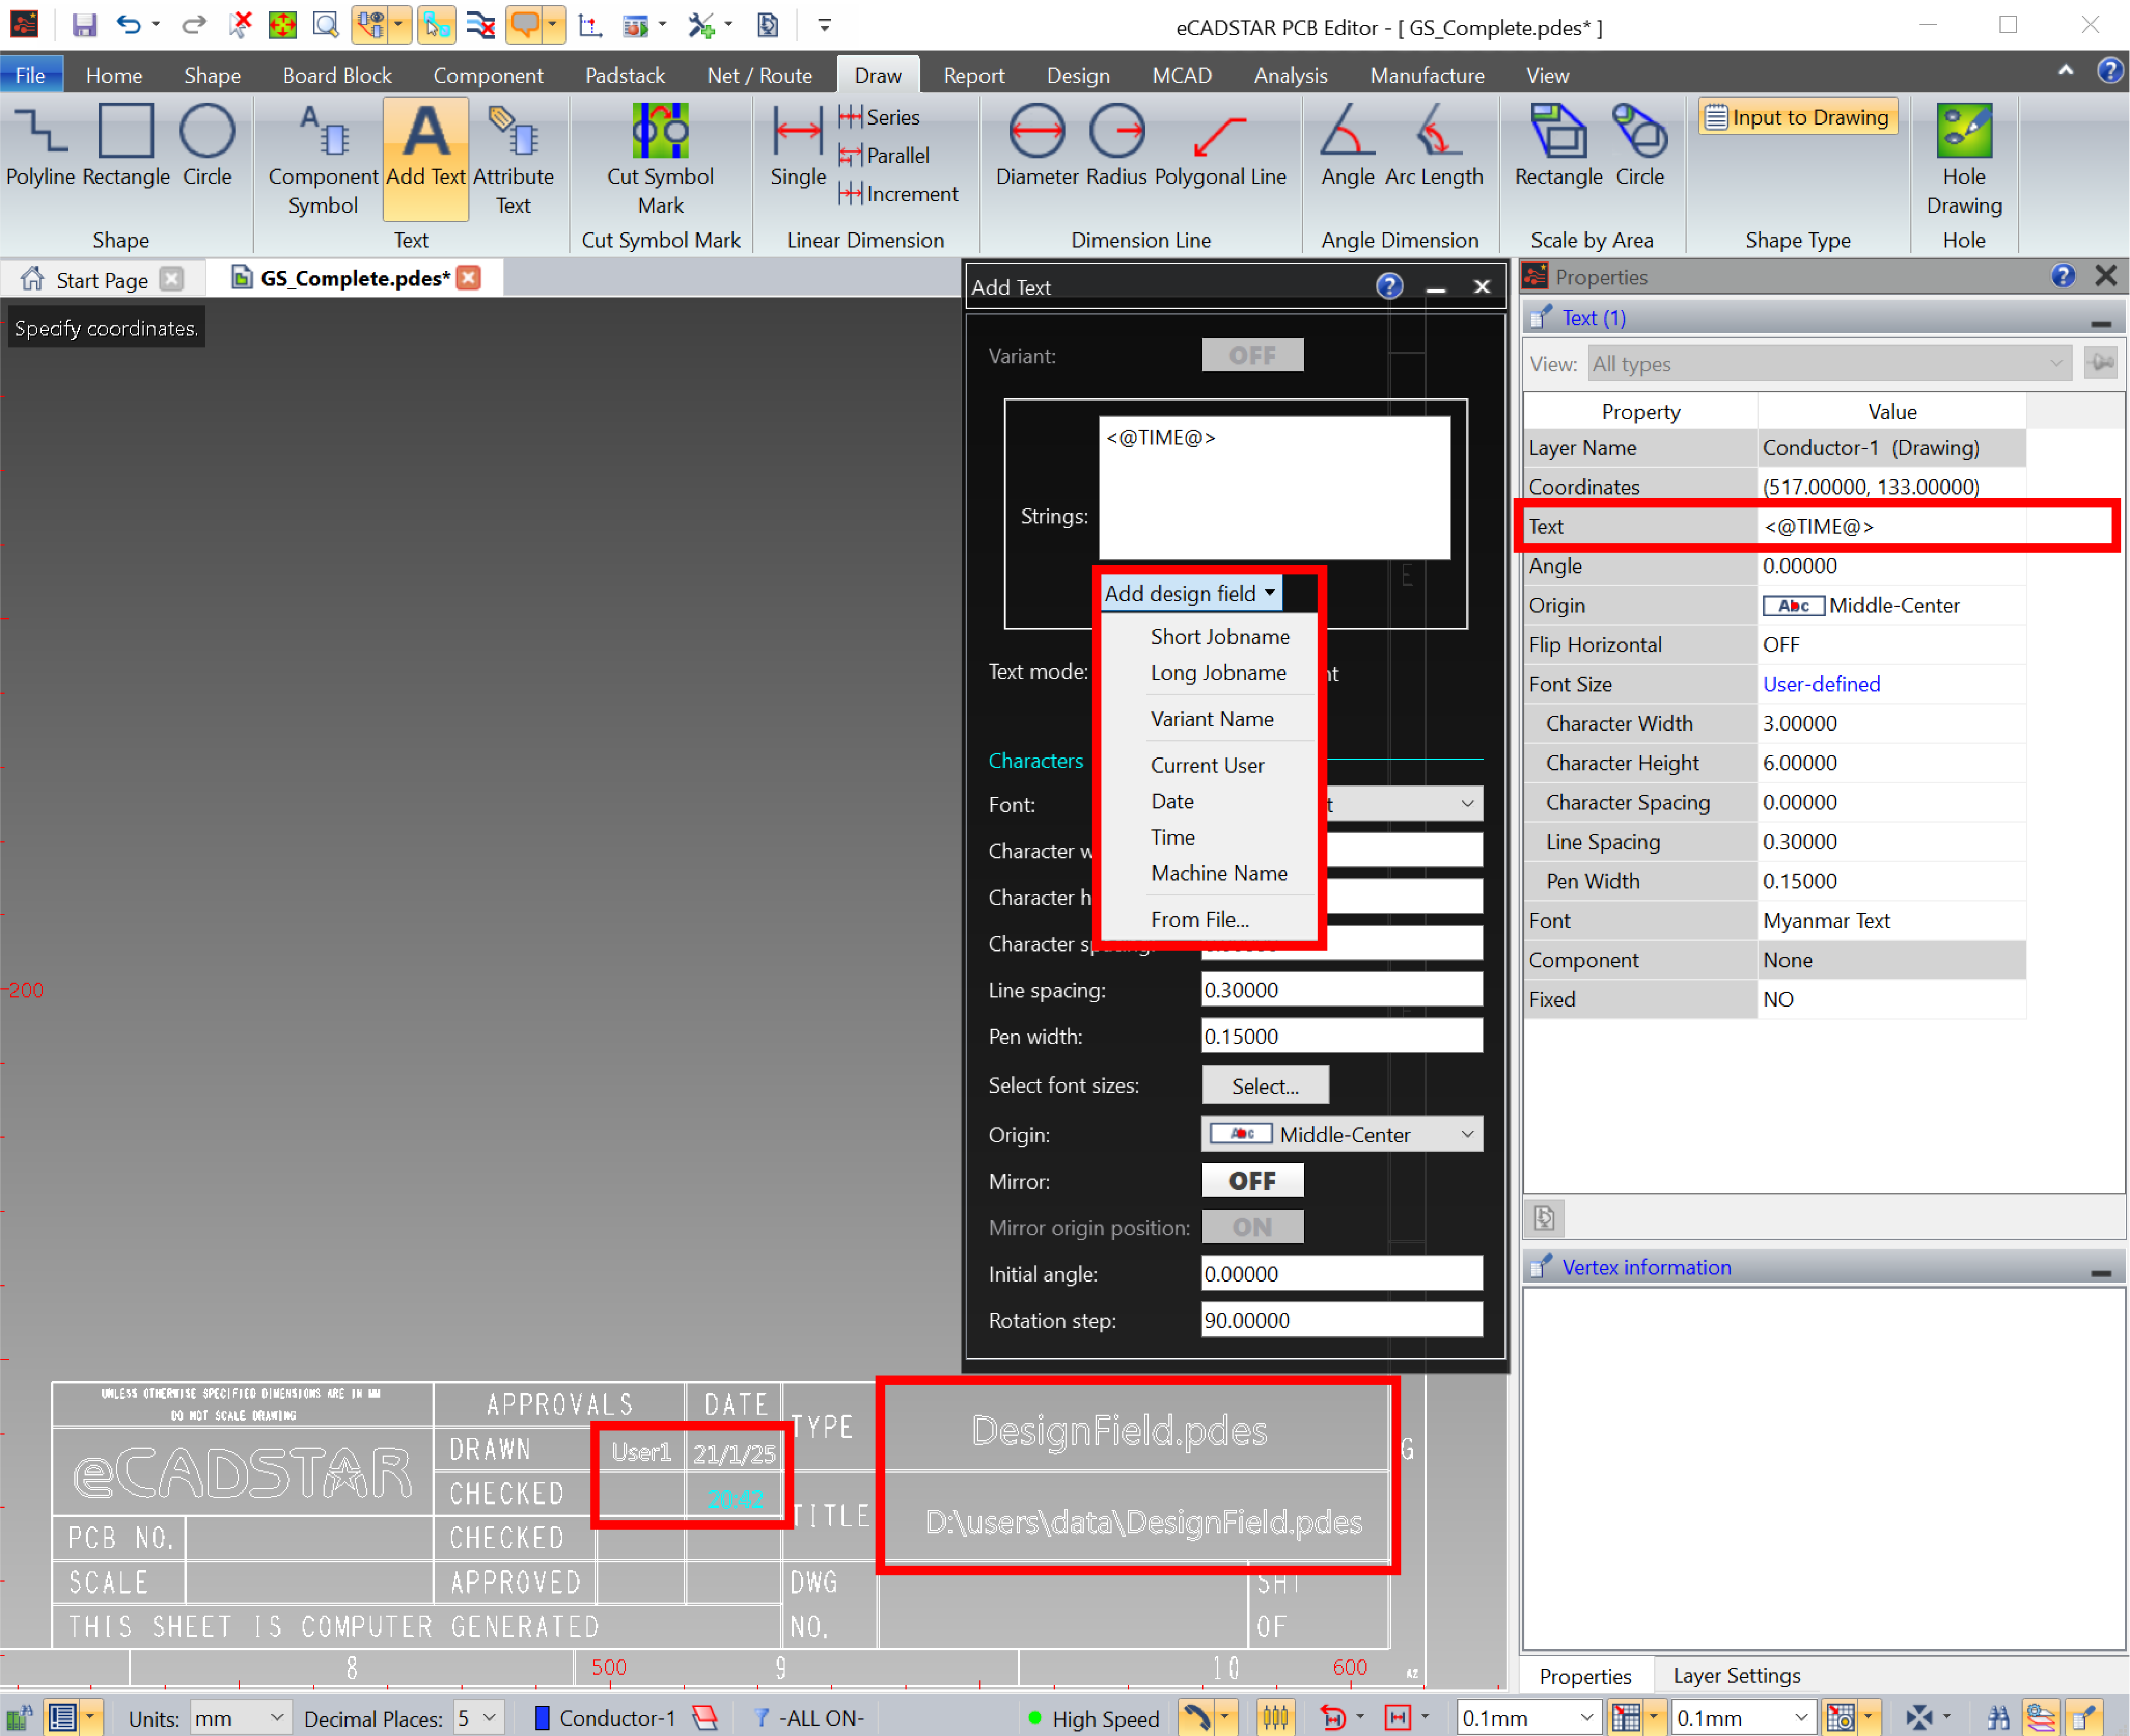Viewport: 2130px width, 1736px height.
Task: Open the View All types dropdown
Action: coord(1829,364)
